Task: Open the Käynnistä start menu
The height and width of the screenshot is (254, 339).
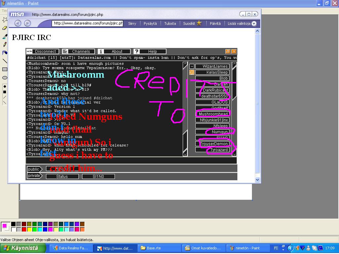Action: click(21, 248)
